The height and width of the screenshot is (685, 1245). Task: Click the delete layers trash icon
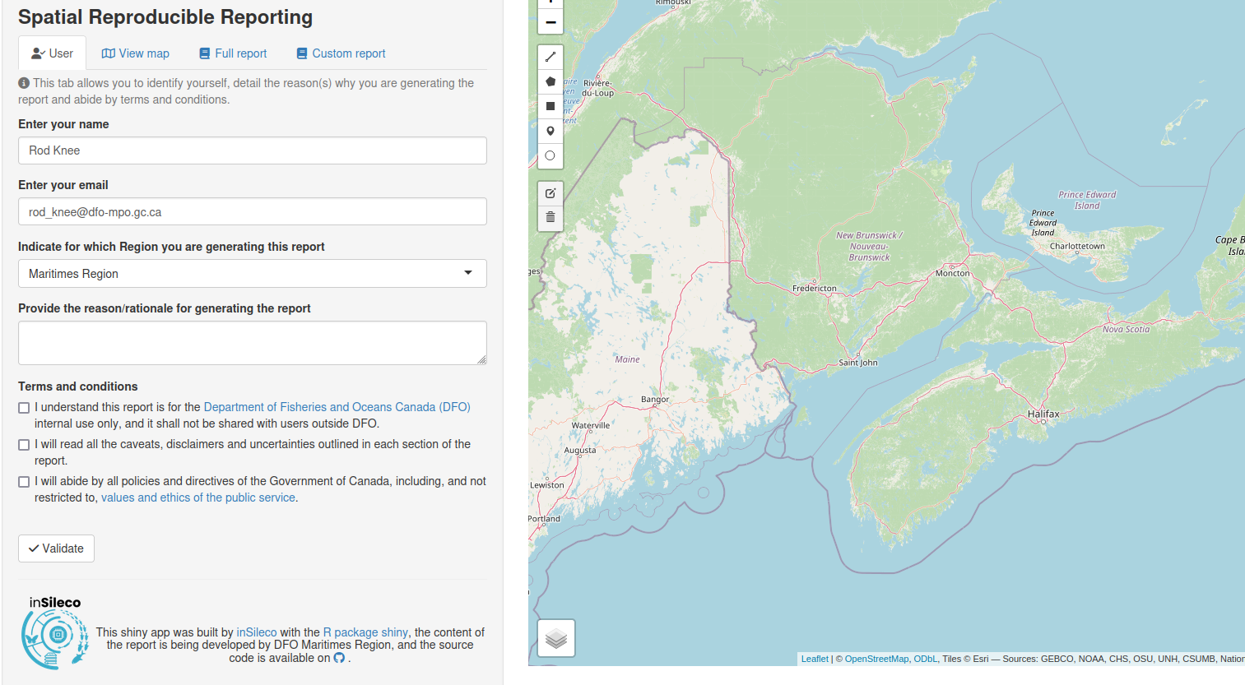tap(550, 217)
